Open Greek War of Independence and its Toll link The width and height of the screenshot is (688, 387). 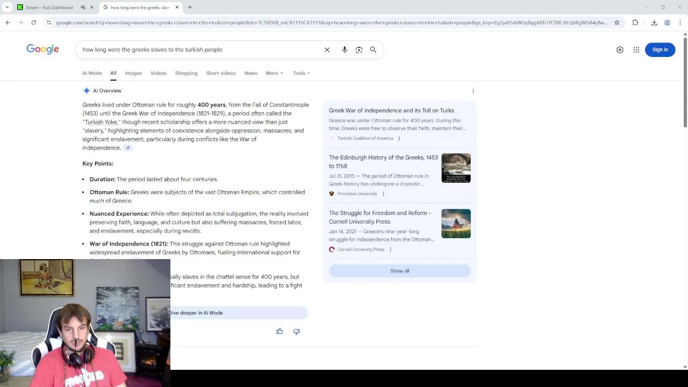click(x=391, y=111)
